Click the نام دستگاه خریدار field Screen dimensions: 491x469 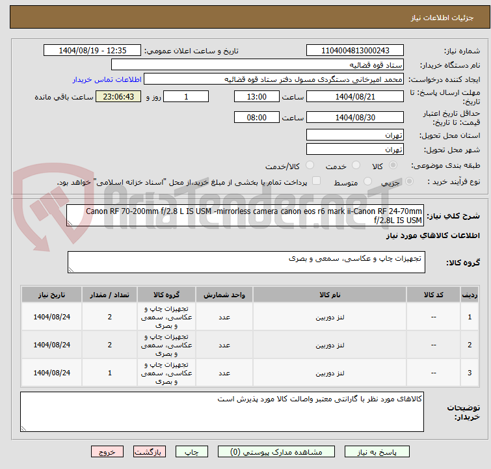(x=258, y=65)
